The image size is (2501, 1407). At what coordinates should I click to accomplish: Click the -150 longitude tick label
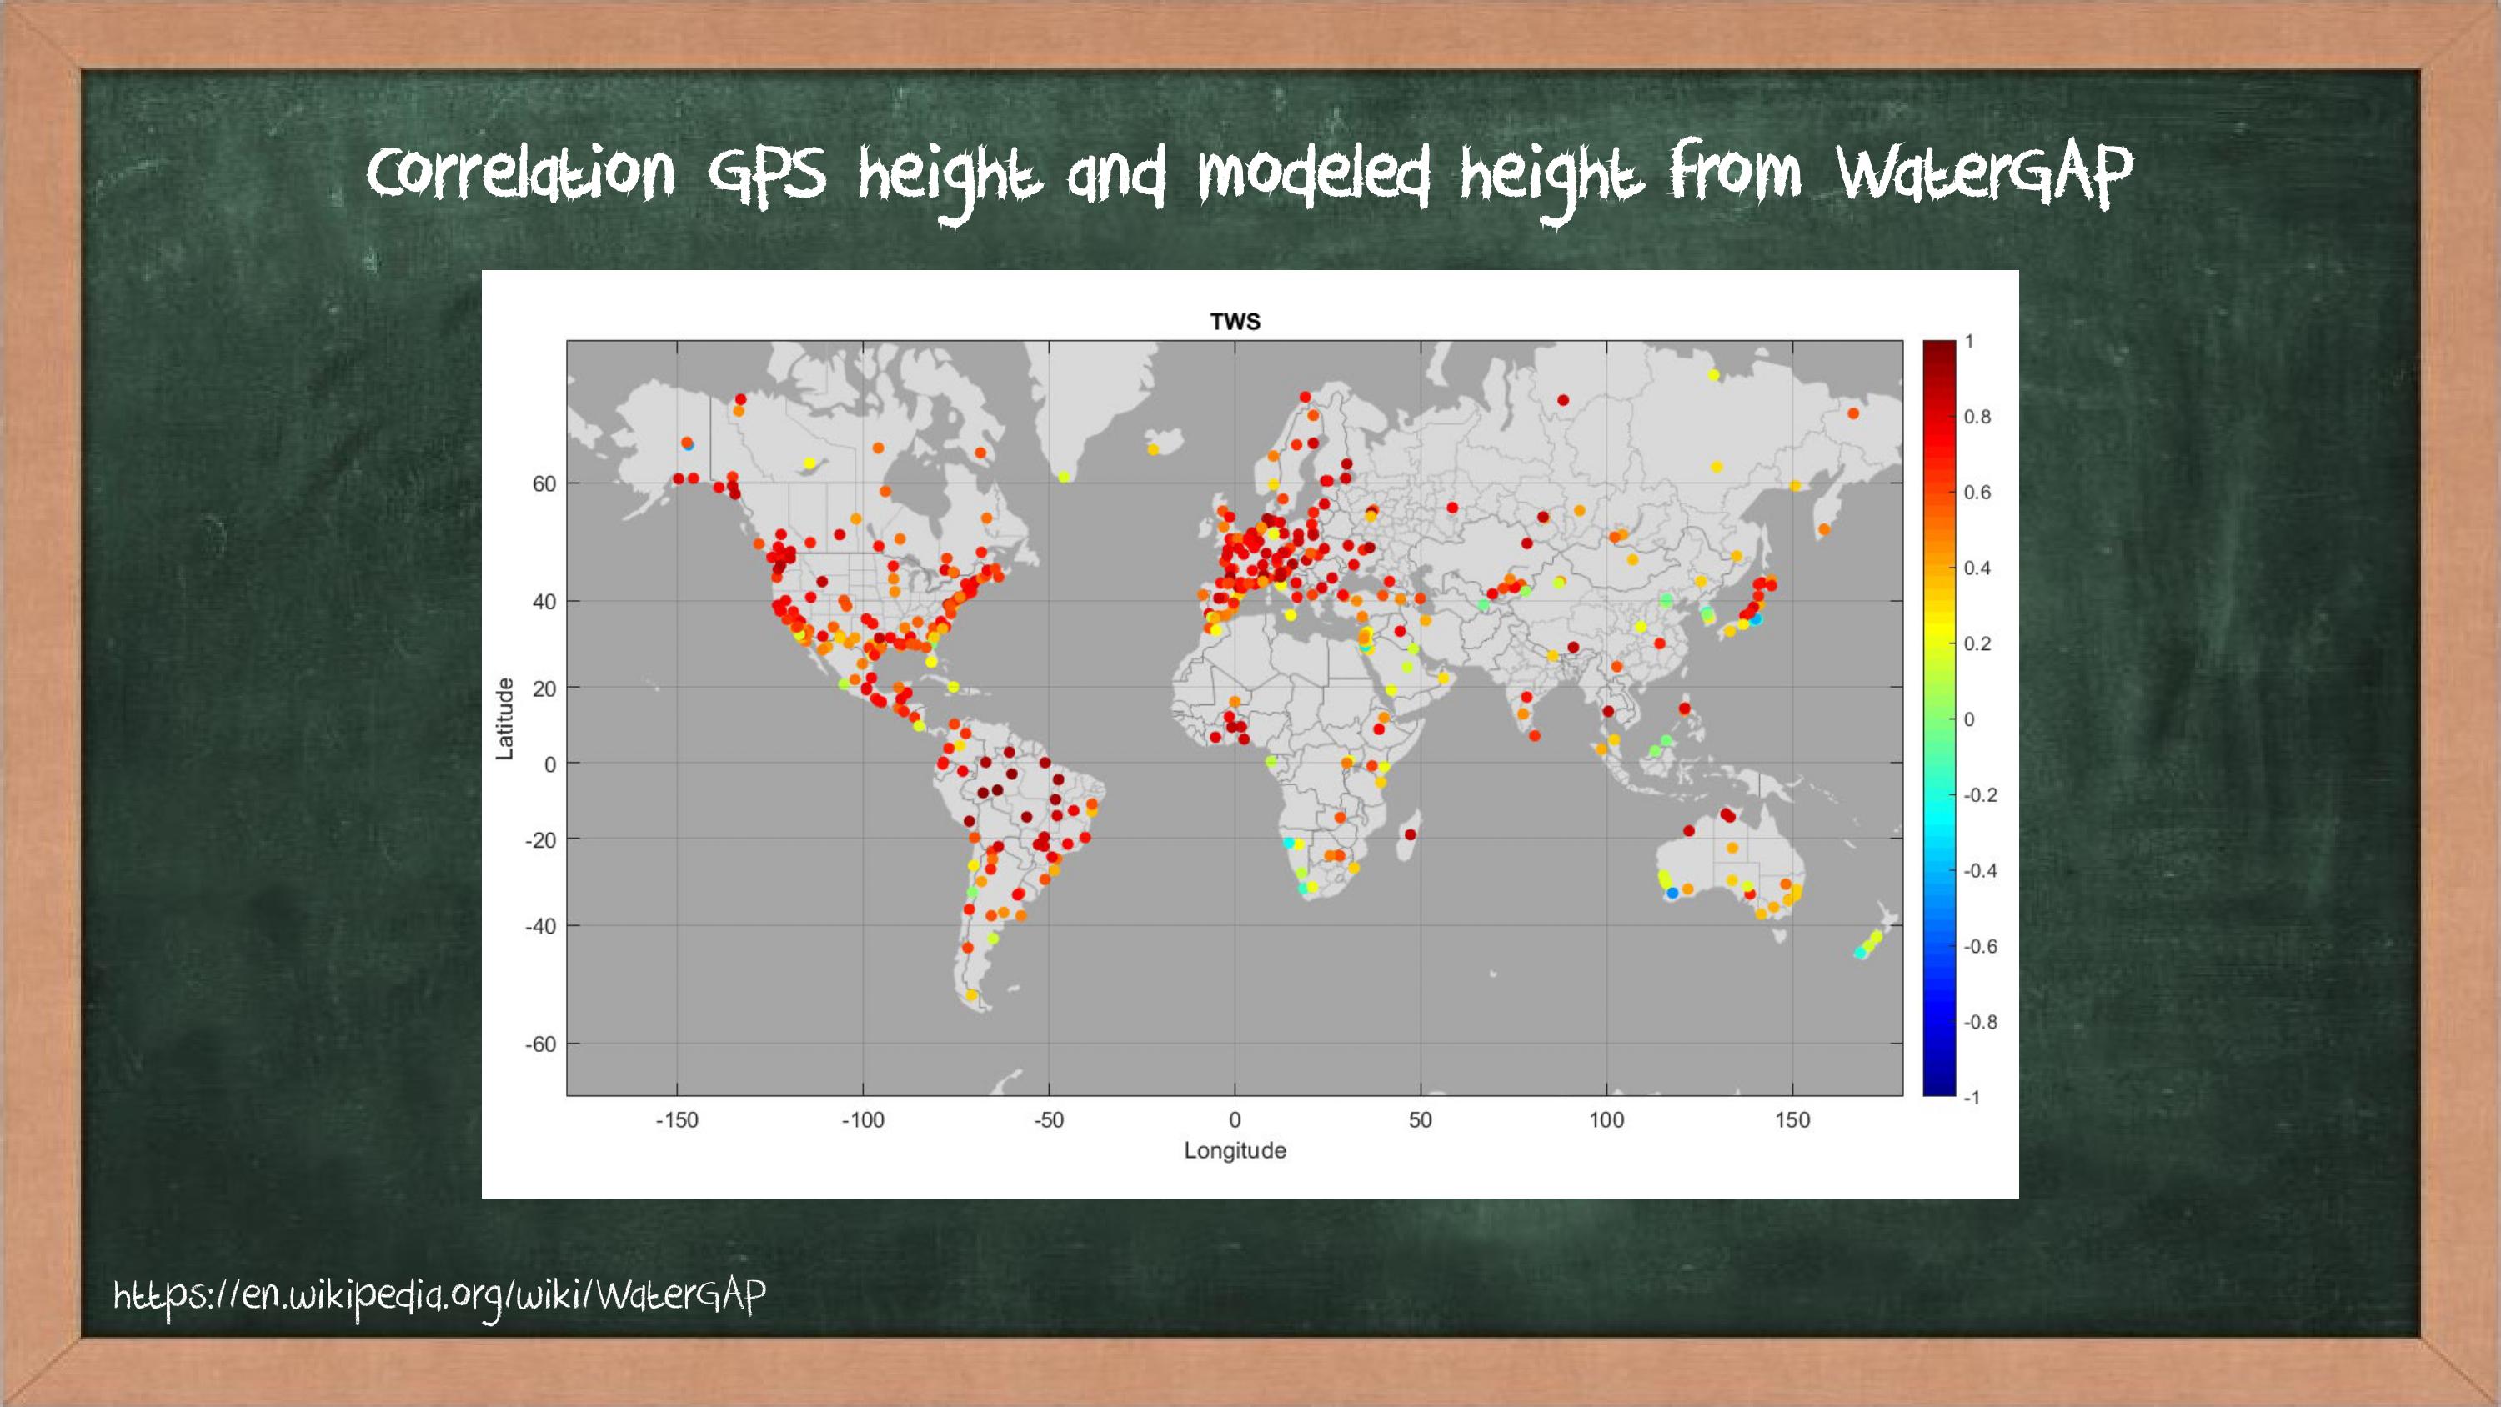[677, 1120]
